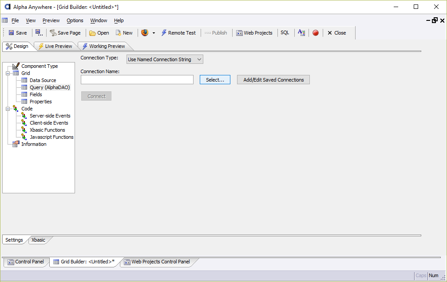Click the Connection Name input field
This screenshot has width=447, height=282.
click(x=137, y=80)
